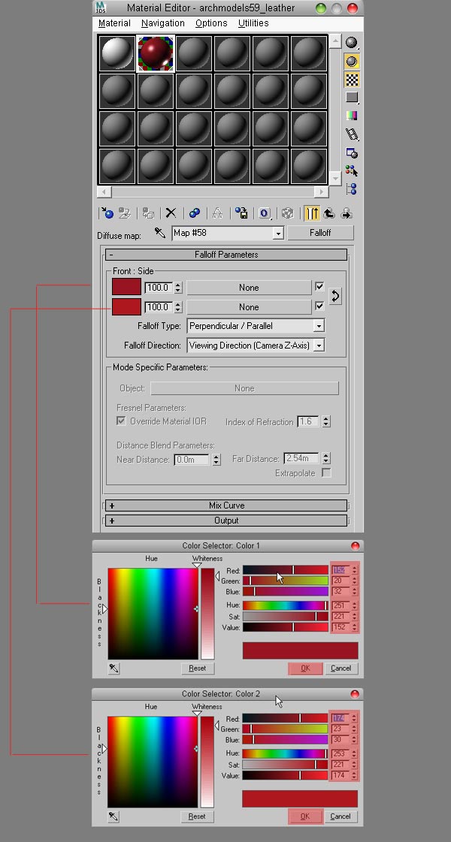Image resolution: width=451 pixels, height=842 pixels.
Task: Open the Falloff Type dropdown
Action: [319, 326]
